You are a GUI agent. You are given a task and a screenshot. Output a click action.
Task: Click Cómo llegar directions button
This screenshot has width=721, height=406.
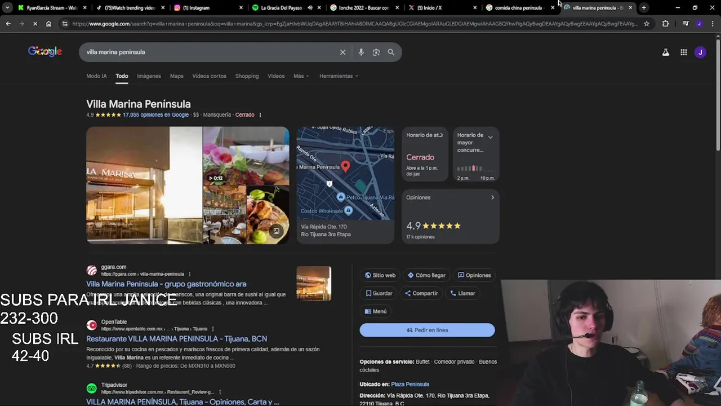(x=427, y=275)
